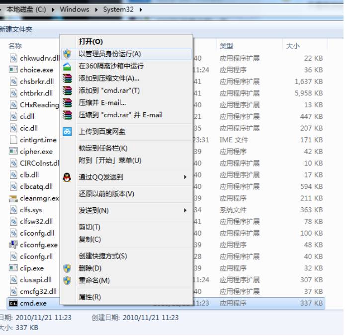Select the file named chtbrkr.dll

pyautogui.click(x=36, y=93)
